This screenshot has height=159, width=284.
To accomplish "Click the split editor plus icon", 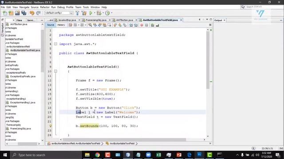I will tap(210, 25).
